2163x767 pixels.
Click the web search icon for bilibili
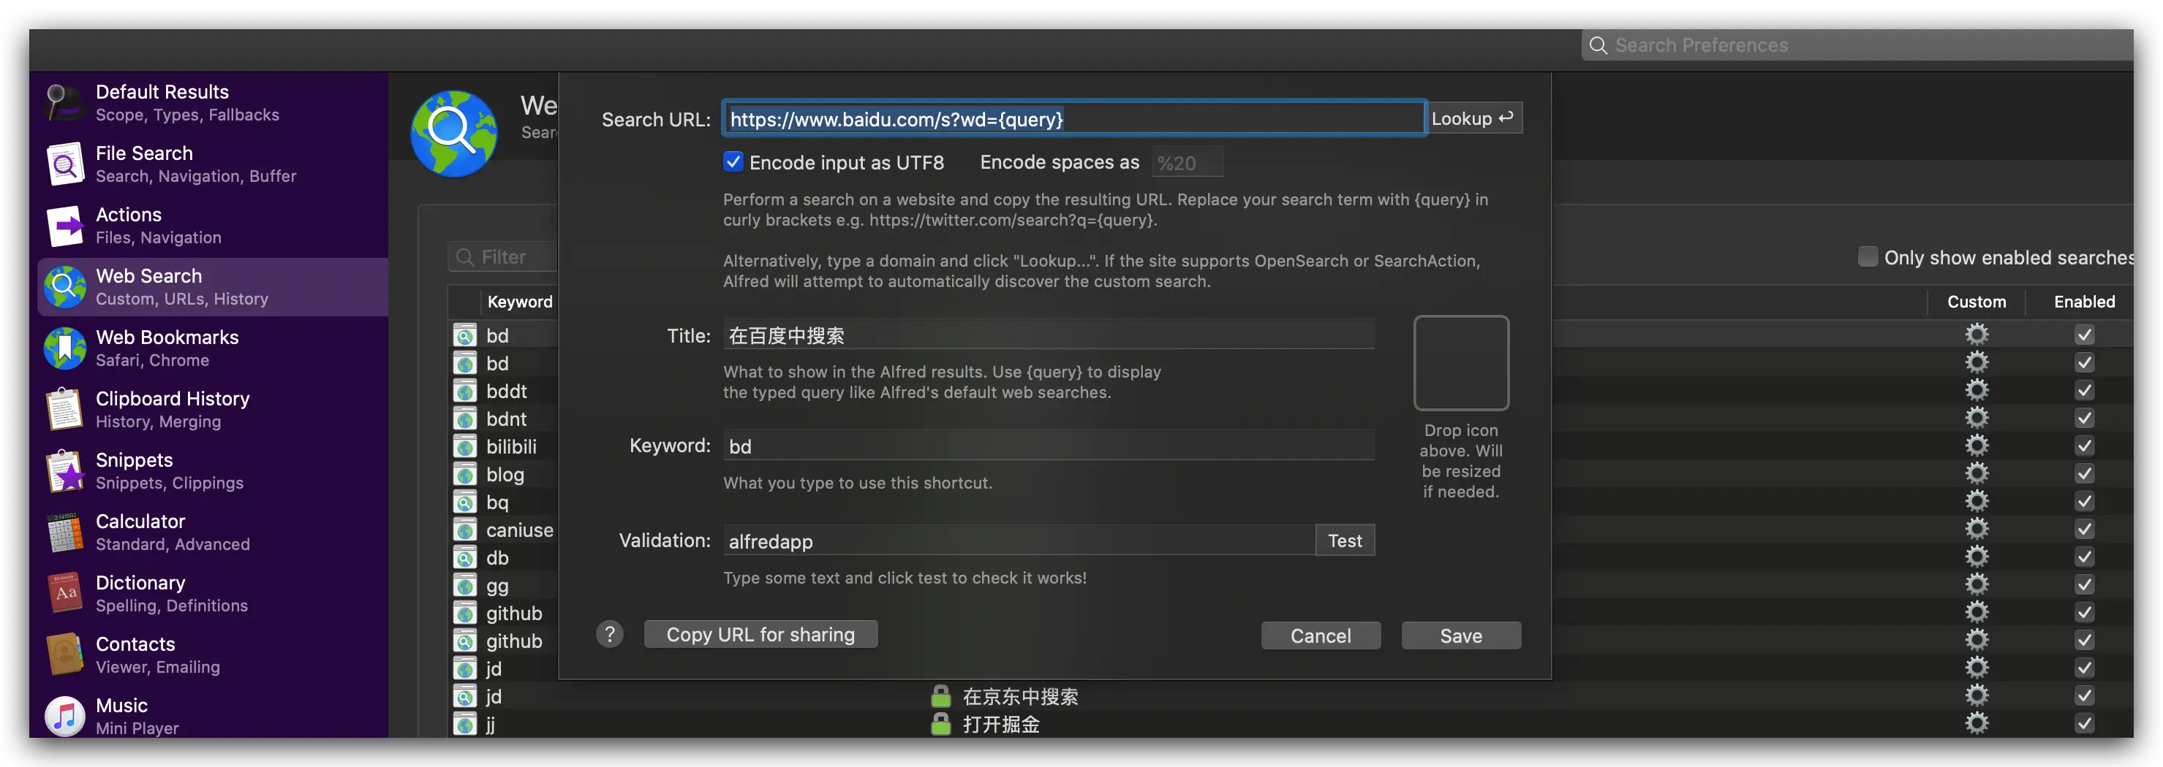[x=464, y=446]
